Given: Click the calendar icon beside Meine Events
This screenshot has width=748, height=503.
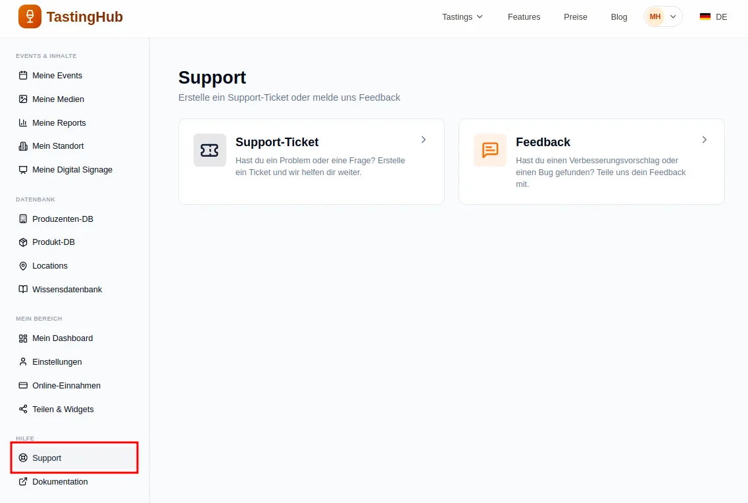Looking at the screenshot, I should tap(23, 76).
